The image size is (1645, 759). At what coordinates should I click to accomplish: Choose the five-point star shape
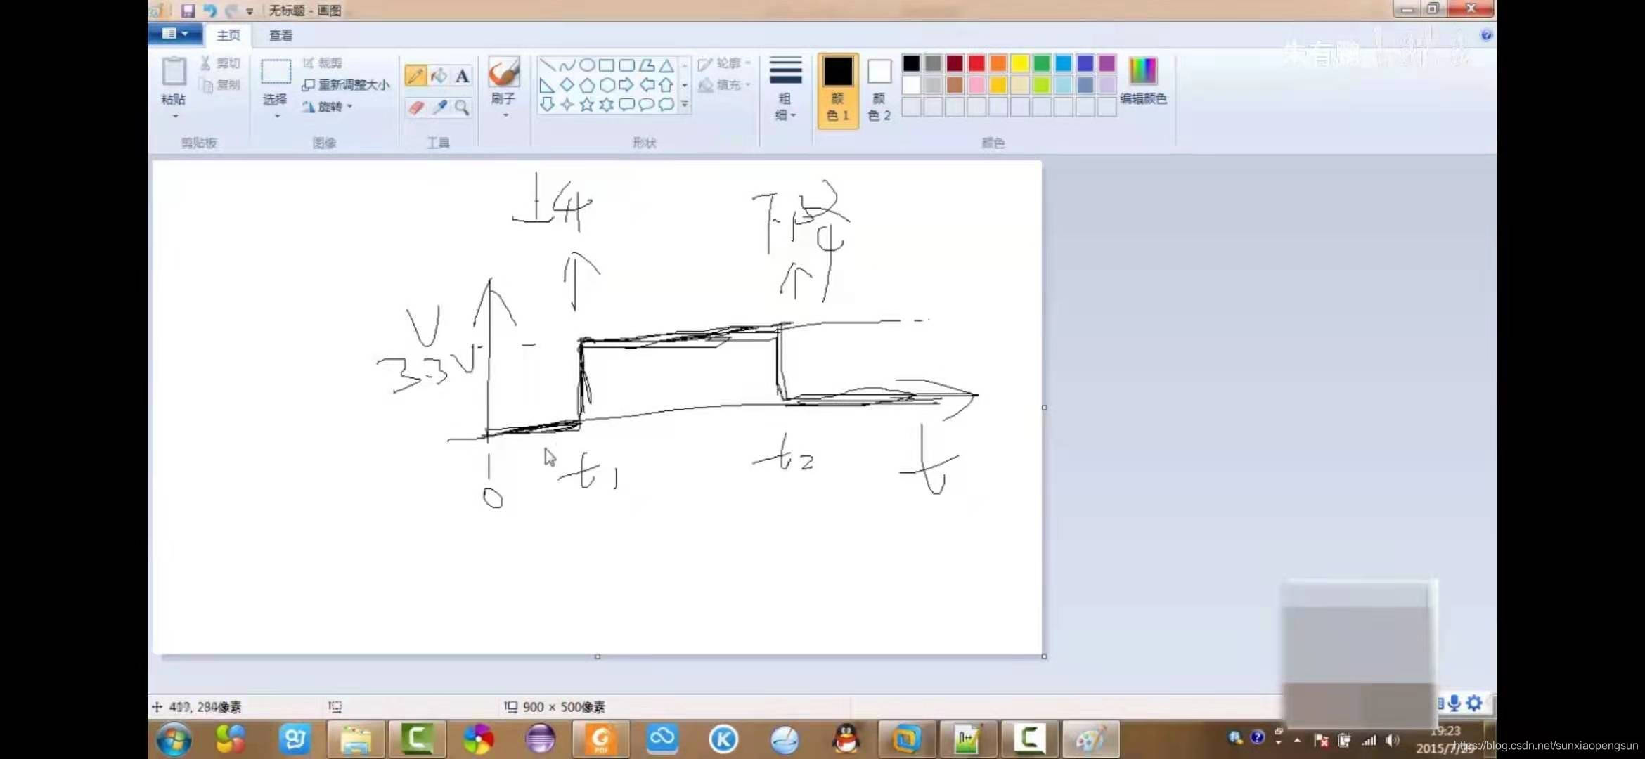pos(587,105)
